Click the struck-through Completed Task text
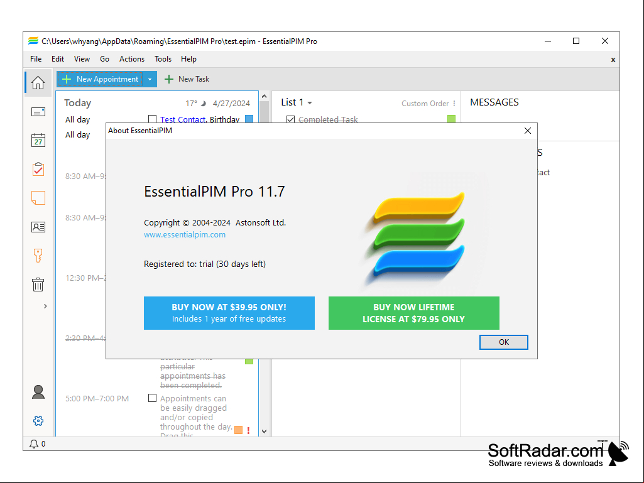Viewport: 644px width, 483px height. point(328,119)
